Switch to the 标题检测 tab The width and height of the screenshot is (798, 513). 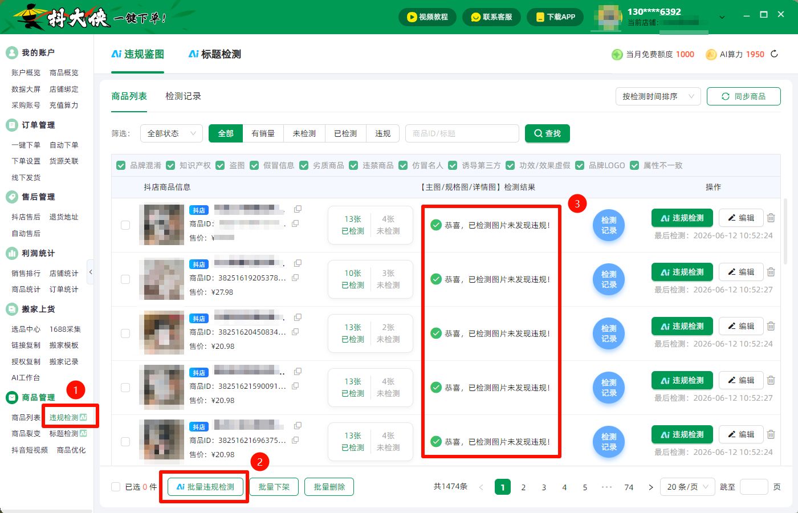click(215, 54)
